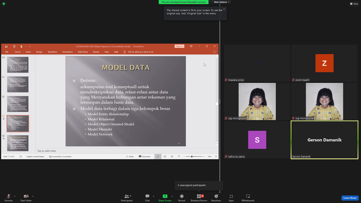Click Accessibility Unavailable status

tap(60, 157)
